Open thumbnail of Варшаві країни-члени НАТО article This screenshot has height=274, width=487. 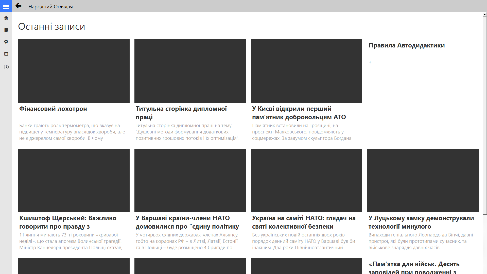(190, 180)
